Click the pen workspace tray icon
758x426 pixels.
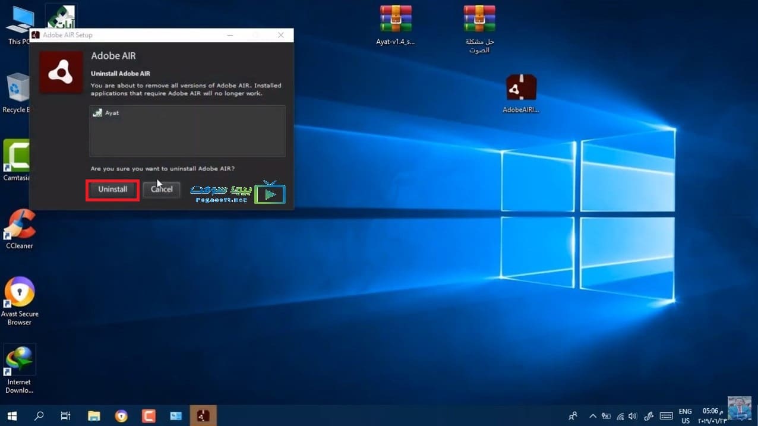(x=649, y=416)
